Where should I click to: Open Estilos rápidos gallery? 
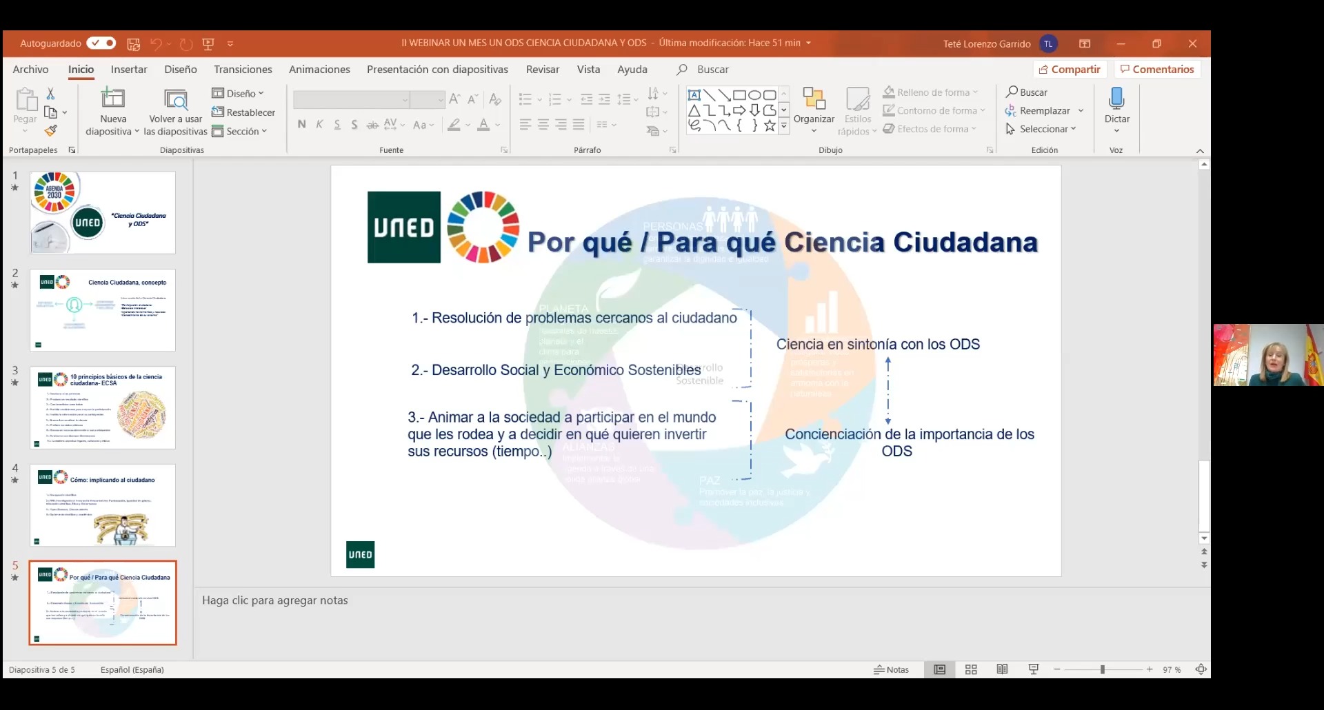[857, 112]
